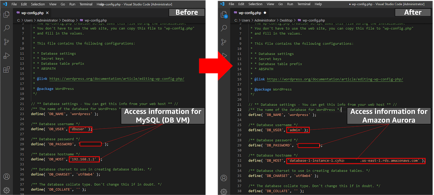Expand C: breadcrumb in right After window
This screenshot has width=434, height=195.
tap(237, 21)
